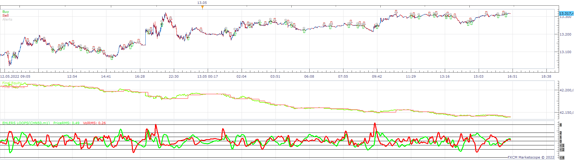Toggle the greyed Alerts legend entry

(x=7, y=19)
